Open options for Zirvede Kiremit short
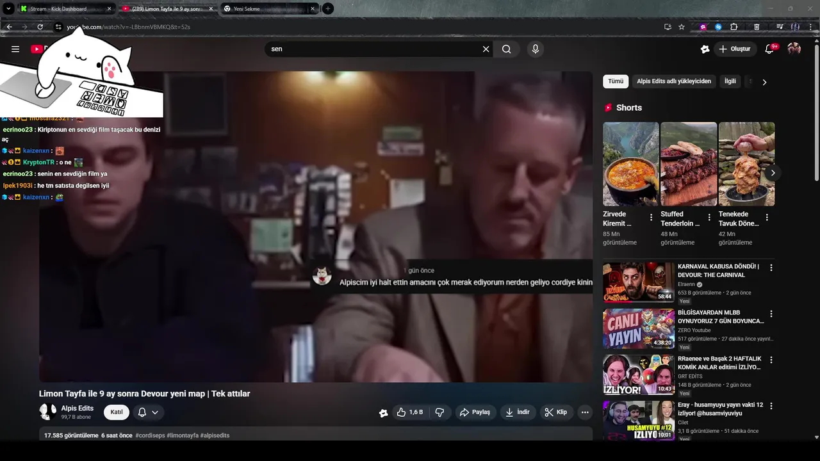This screenshot has width=820, height=461. click(651, 218)
